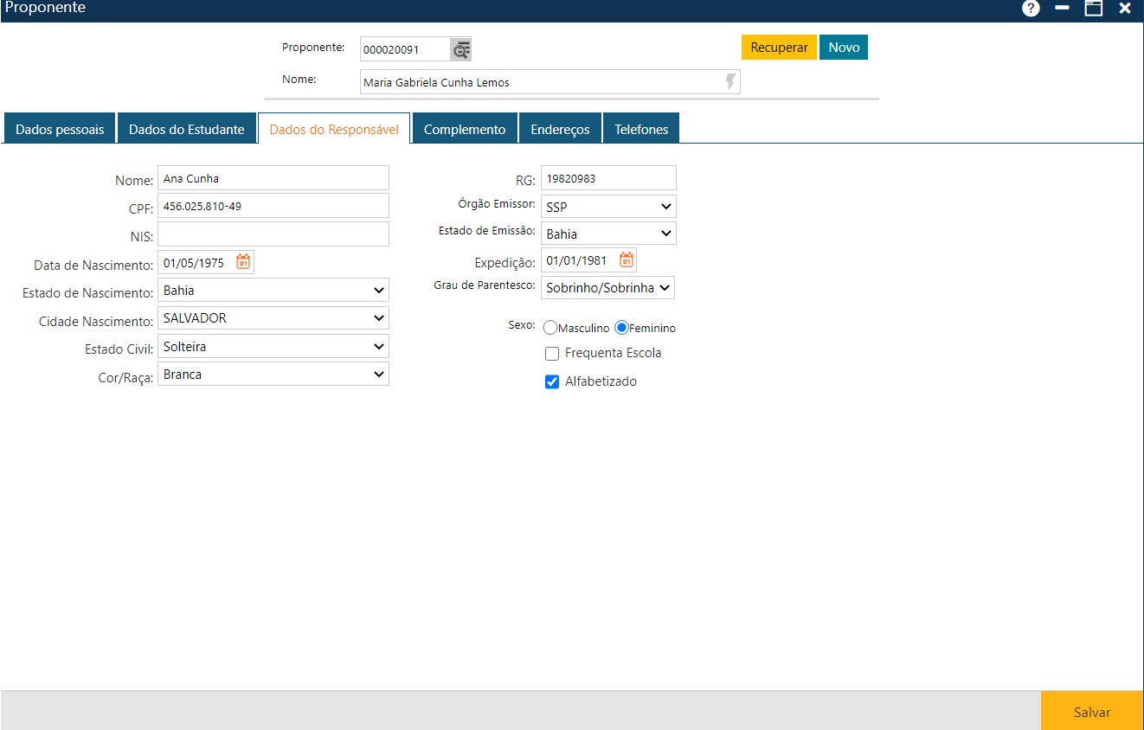Choose a value in Cor/Raça dropdown
This screenshot has height=730, width=1144.
pyautogui.click(x=273, y=374)
